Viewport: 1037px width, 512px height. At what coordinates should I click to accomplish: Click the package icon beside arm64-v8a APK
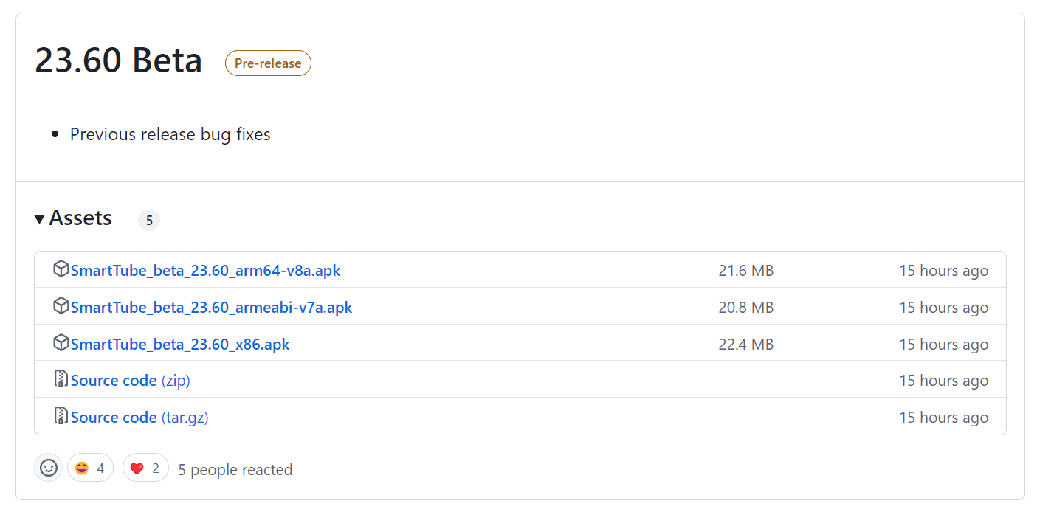point(61,269)
